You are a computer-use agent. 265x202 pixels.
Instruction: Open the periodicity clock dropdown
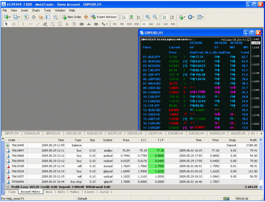point(191,17)
